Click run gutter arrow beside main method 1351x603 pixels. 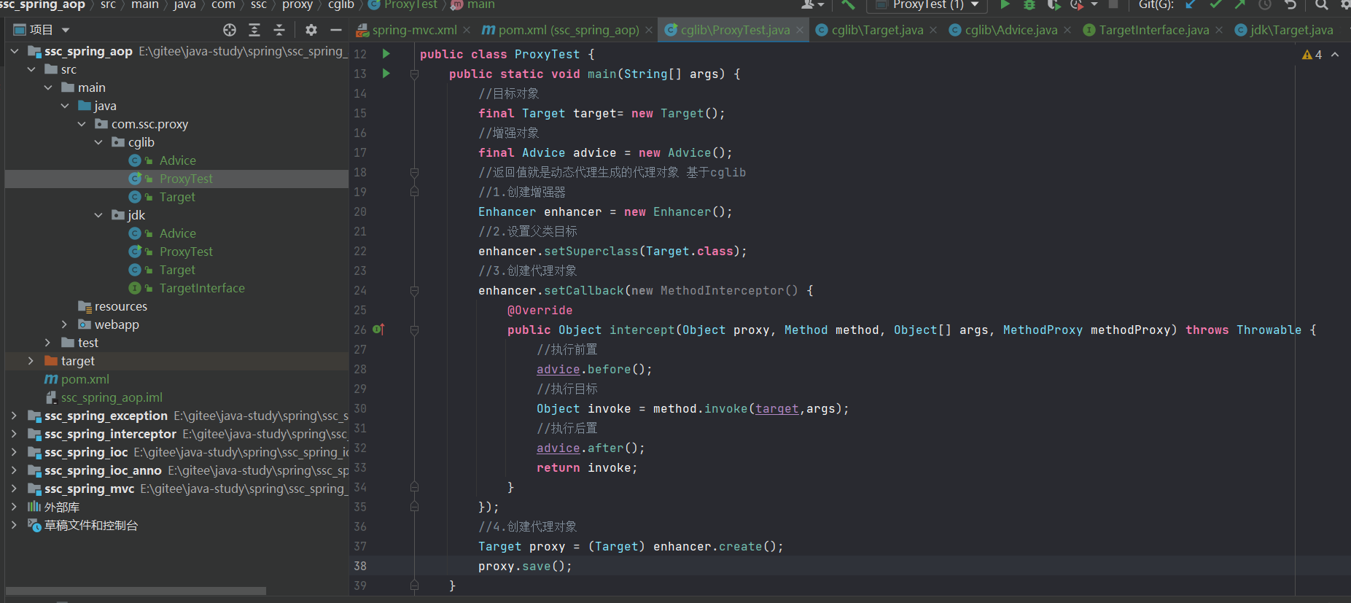pos(386,74)
